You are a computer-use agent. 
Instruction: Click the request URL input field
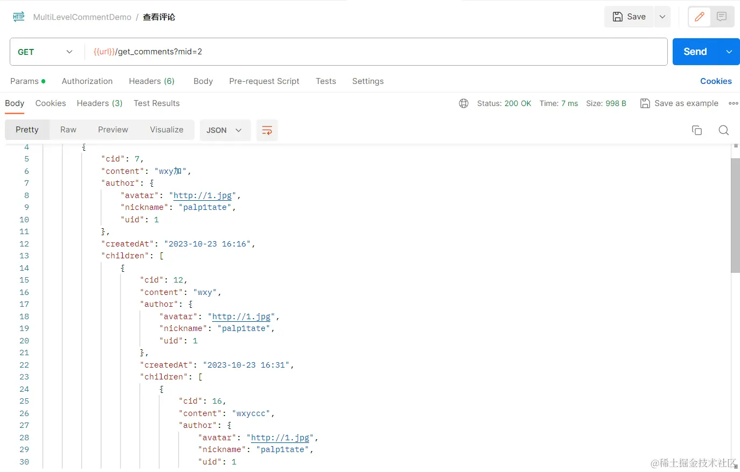tap(375, 52)
